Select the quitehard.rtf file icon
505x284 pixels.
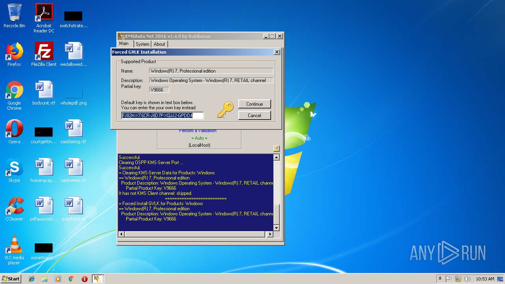[73, 209]
